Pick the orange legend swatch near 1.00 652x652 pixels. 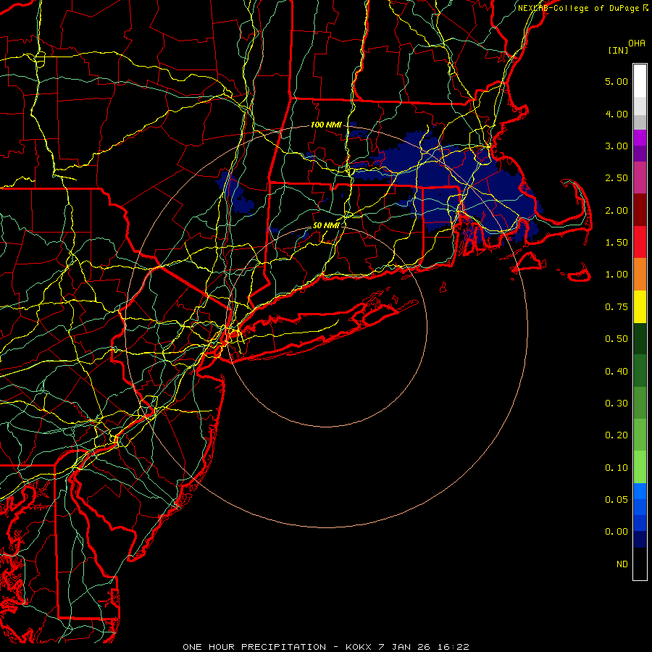pos(640,275)
